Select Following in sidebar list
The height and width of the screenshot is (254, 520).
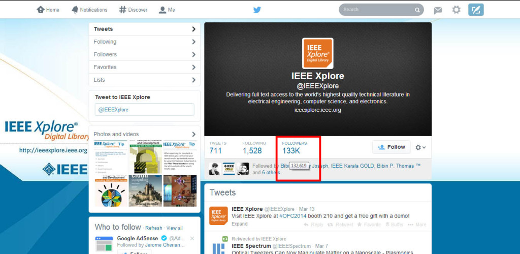(145, 42)
